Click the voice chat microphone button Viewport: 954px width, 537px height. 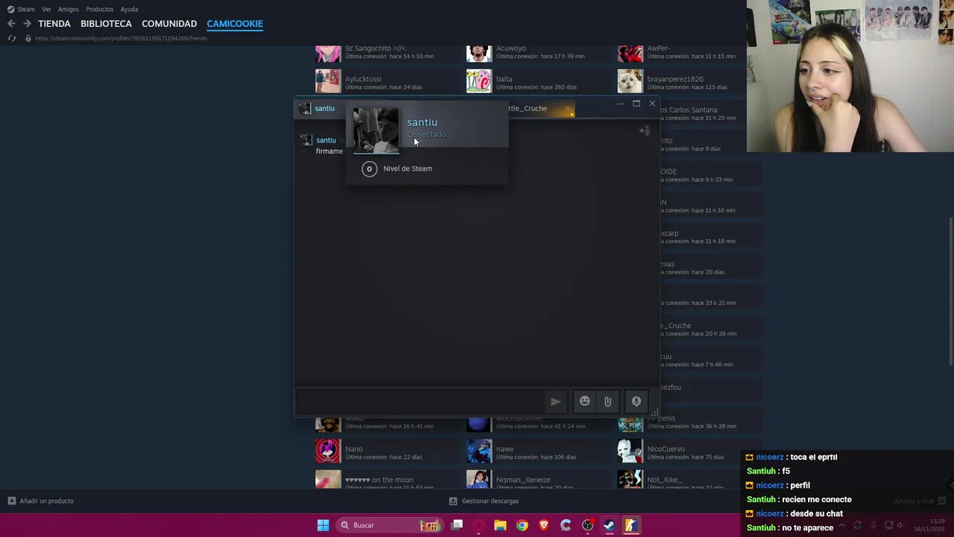tap(636, 401)
